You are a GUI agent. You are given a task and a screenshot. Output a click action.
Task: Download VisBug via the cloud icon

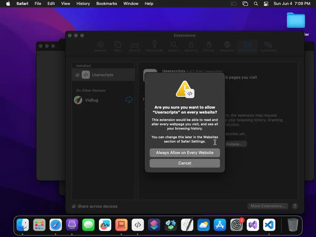tap(129, 100)
